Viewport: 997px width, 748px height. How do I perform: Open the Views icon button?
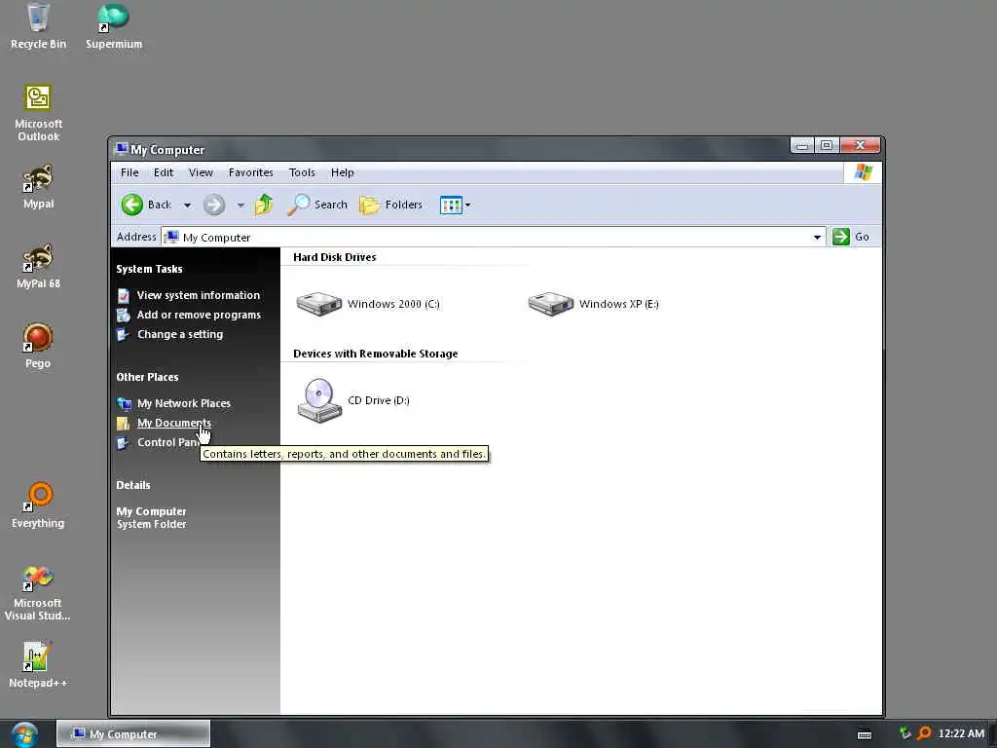[x=451, y=205]
